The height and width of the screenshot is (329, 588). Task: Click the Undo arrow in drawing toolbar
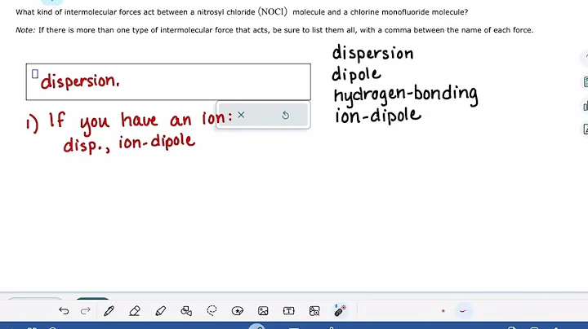tap(64, 311)
